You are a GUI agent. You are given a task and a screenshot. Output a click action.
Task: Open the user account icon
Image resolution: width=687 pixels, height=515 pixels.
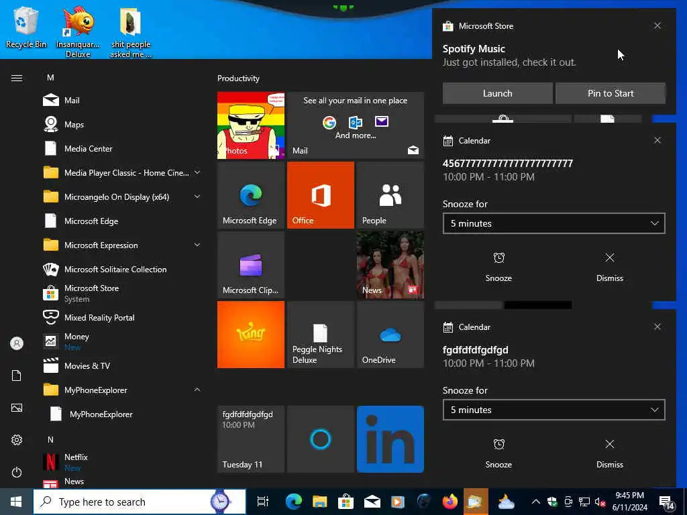[17, 343]
